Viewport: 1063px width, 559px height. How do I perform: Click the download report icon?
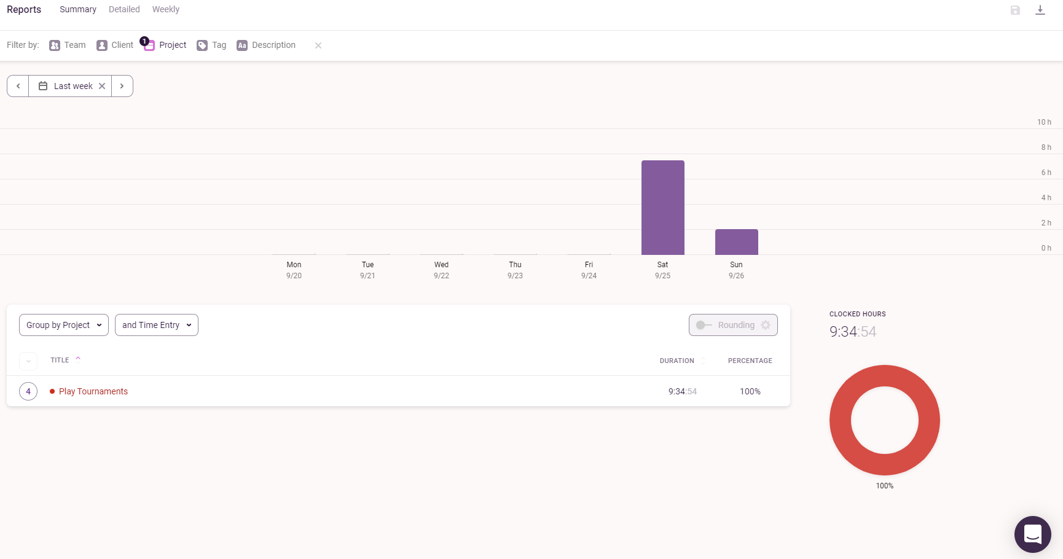pos(1040,10)
